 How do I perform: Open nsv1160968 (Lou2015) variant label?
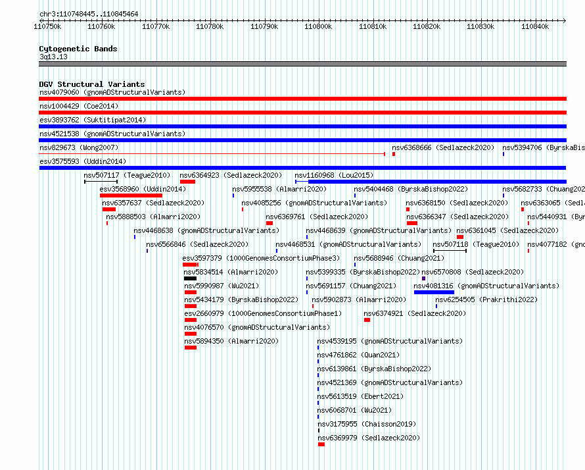point(334,175)
